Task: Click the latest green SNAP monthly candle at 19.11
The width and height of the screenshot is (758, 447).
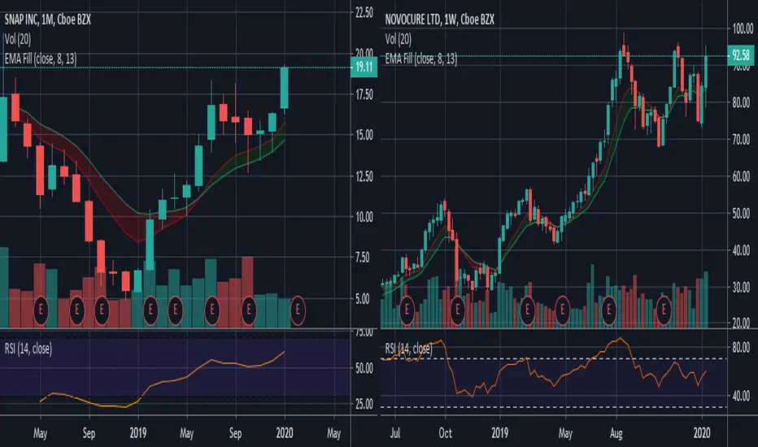Action: 285,88
